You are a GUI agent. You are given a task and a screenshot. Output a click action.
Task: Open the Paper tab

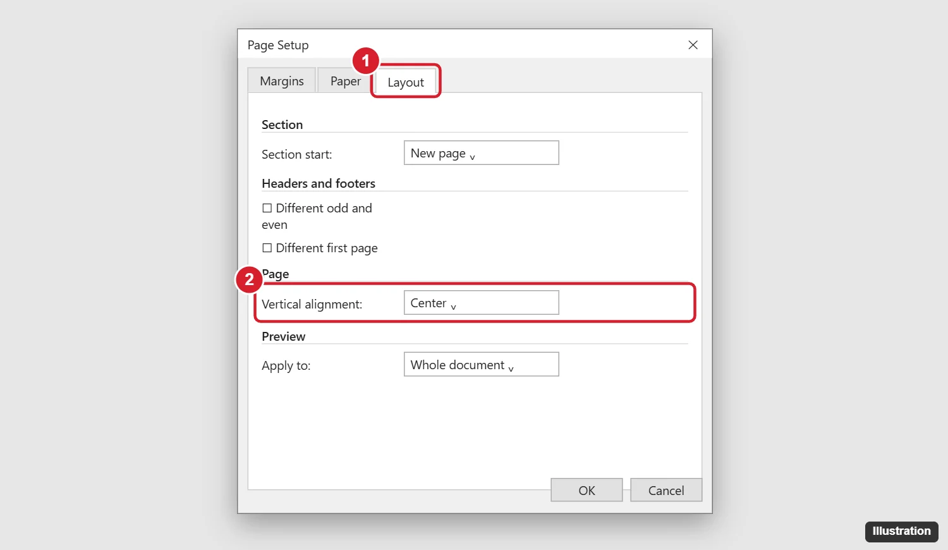point(345,81)
